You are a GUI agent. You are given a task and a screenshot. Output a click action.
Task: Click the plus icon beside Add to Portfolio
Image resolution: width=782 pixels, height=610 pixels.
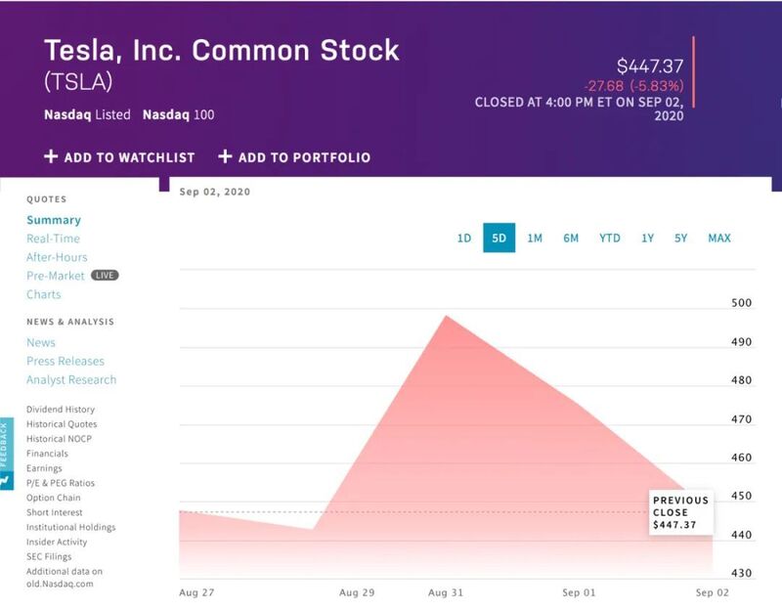[x=225, y=156]
